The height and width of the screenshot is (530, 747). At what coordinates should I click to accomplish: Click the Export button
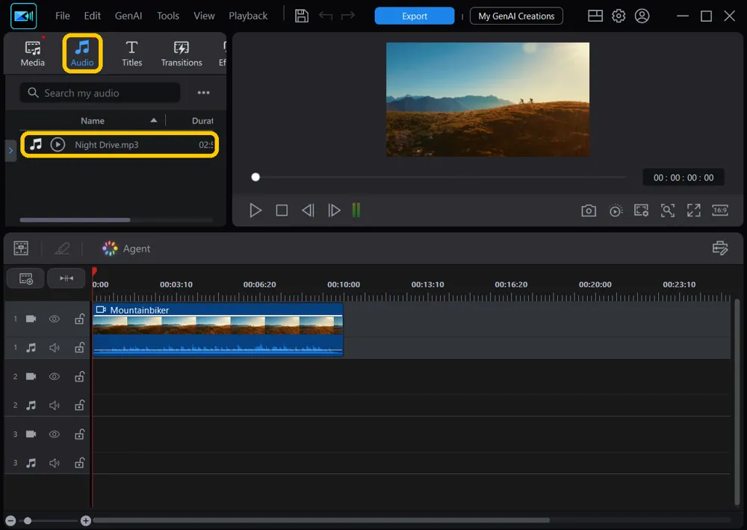click(x=414, y=16)
